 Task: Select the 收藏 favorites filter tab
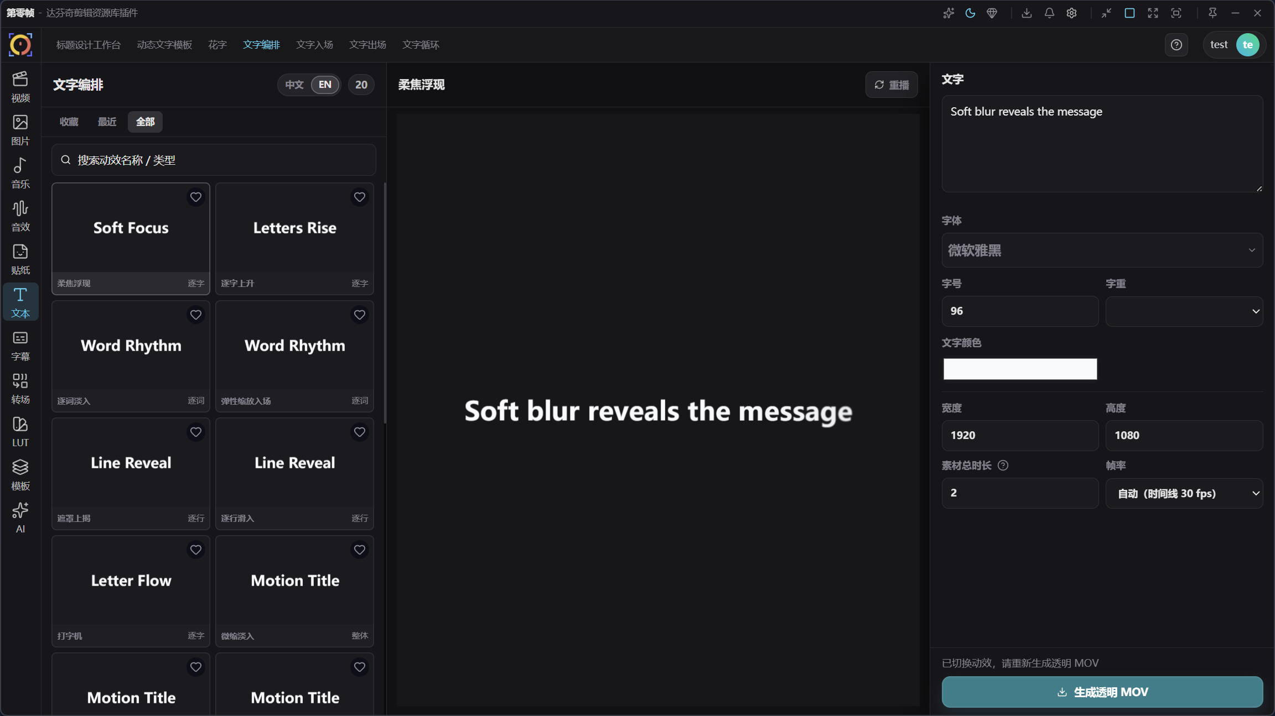click(x=69, y=122)
